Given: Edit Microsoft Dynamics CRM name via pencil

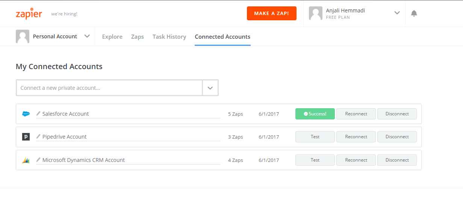Looking at the screenshot, I should click(x=38, y=160).
